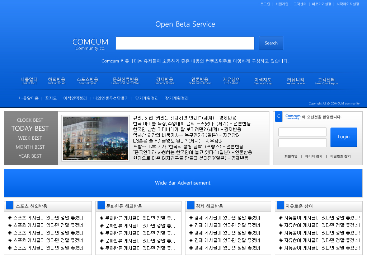Click inside the main search input field
Viewport: 367px width, 265px height.
click(185, 43)
